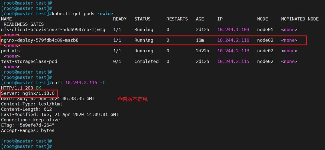Select the NAME column header
Image resolution: width=325 pixels, height=150 pixels.
(6, 19)
